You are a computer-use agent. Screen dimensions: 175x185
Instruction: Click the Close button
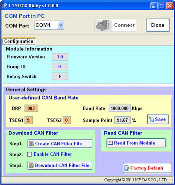coord(158,25)
